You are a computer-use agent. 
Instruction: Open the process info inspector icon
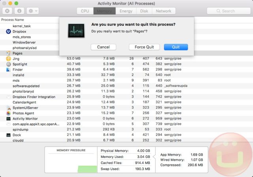19,11
